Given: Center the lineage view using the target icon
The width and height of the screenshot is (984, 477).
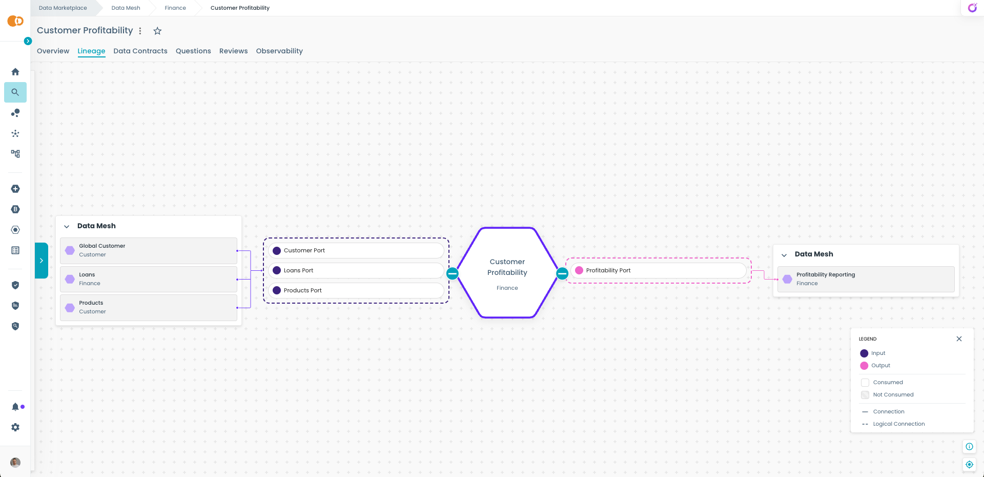Looking at the screenshot, I should point(969,465).
